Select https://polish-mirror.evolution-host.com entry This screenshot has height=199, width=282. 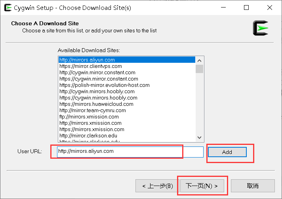click(x=127, y=85)
